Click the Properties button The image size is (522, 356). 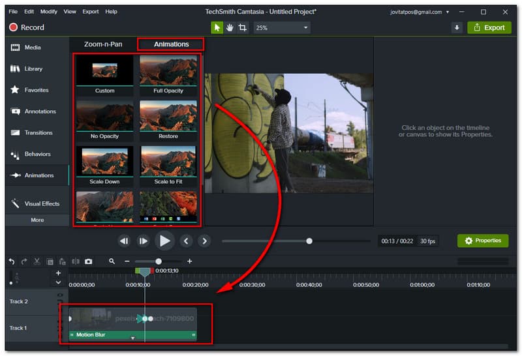482,241
